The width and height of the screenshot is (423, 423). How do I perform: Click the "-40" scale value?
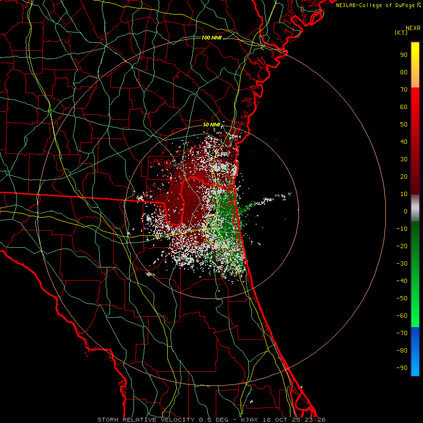click(x=402, y=281)
